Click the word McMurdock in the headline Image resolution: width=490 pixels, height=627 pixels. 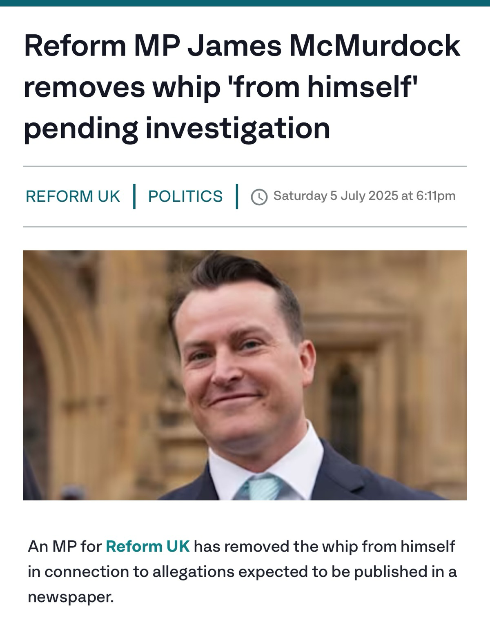coord(374,46)
